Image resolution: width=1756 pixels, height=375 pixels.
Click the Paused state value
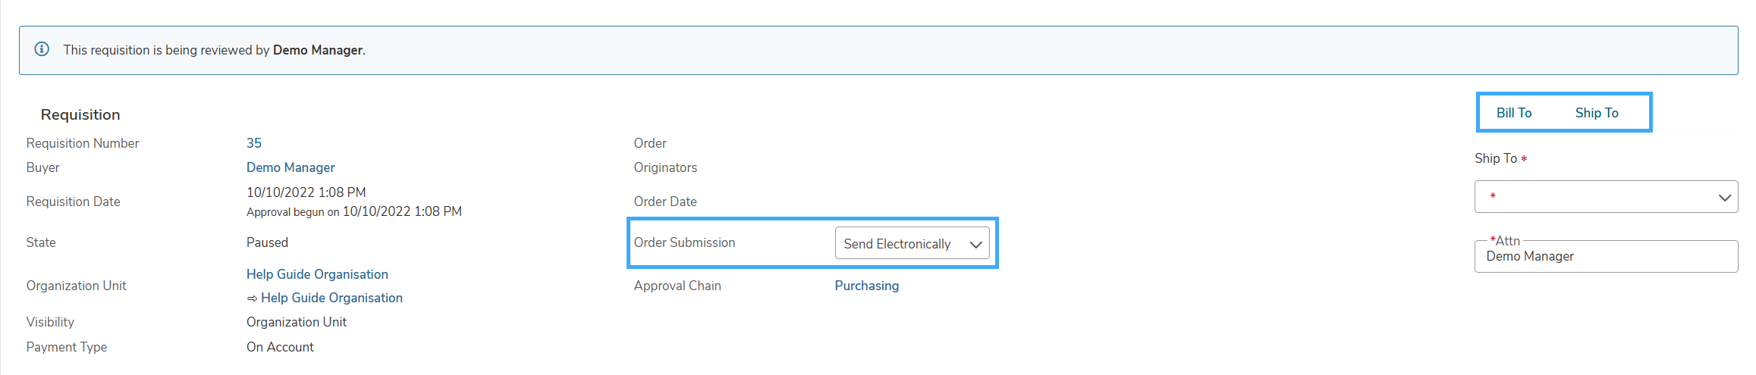[x=267, y=242]
